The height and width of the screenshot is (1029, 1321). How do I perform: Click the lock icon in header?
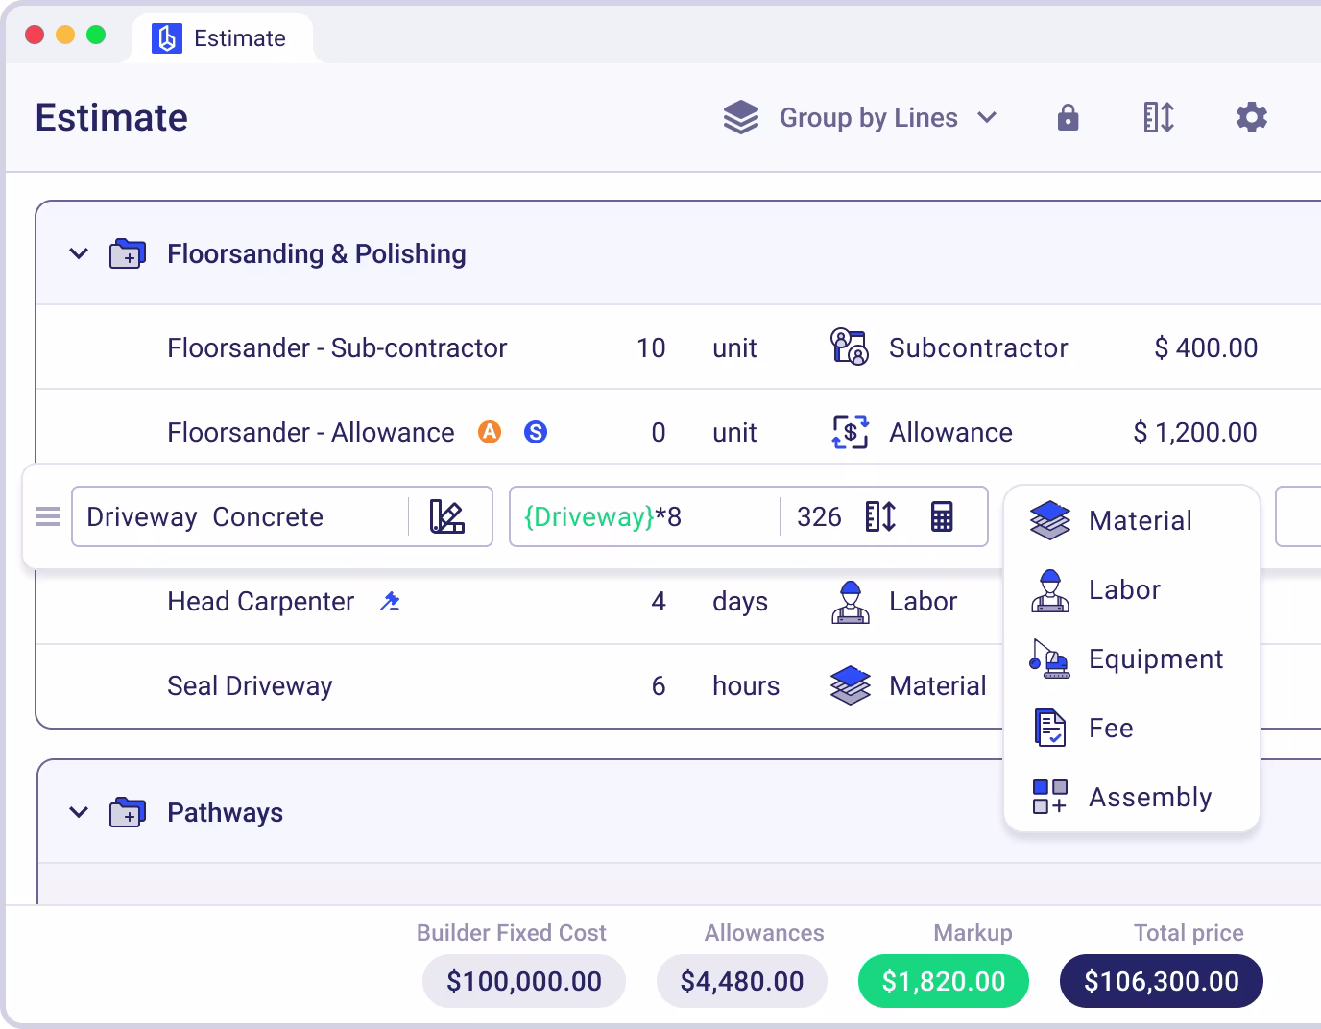tap(1068, 117)
